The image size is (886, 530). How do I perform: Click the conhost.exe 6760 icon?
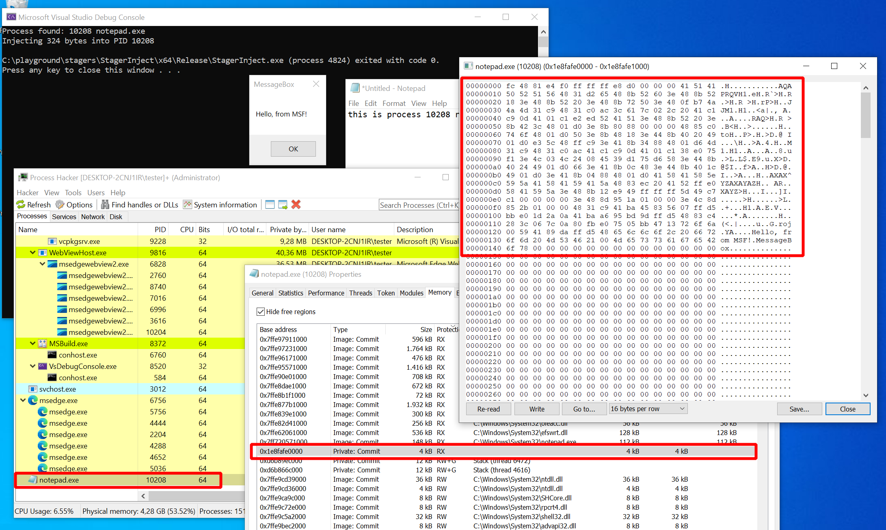click(x=52, y=355)
